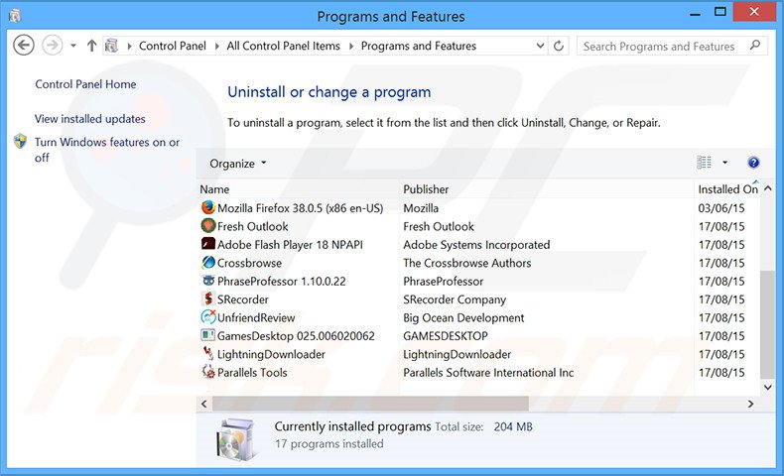Select the Parallels Tools icon
The image size is (784, 476).
[208, 372]
